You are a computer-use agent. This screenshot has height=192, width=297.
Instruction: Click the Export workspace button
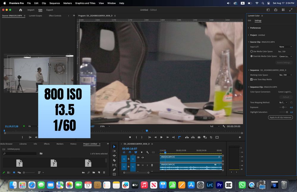(49, 10)
